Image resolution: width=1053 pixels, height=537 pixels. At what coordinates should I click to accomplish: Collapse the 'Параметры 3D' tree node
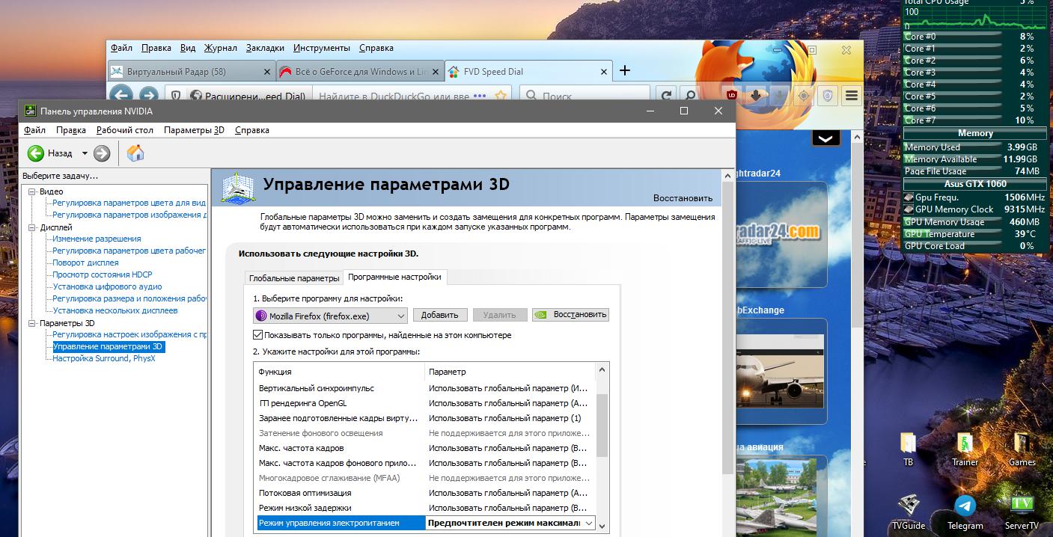32,323
